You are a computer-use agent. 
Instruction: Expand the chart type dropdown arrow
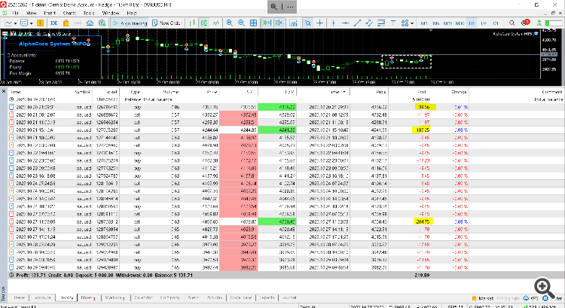15,23
